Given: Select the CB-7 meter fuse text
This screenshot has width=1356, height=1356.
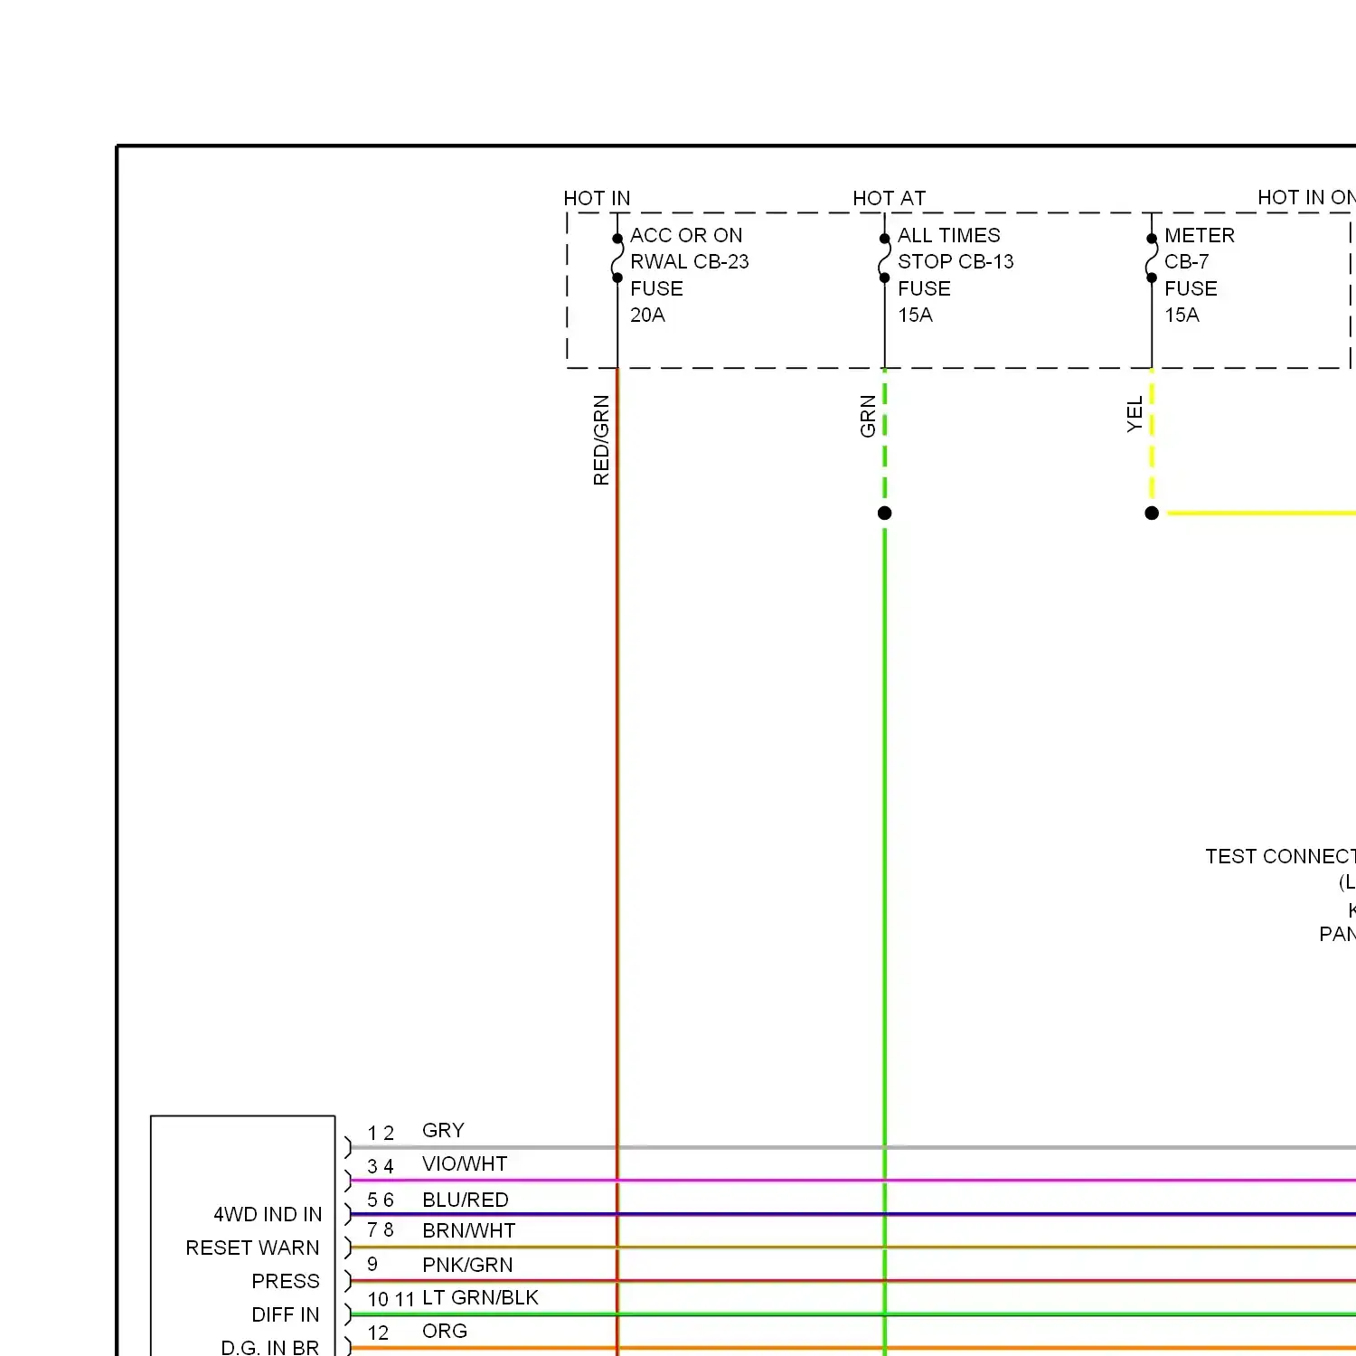Looking at the screenshot, I should [x=1186, y=261].
